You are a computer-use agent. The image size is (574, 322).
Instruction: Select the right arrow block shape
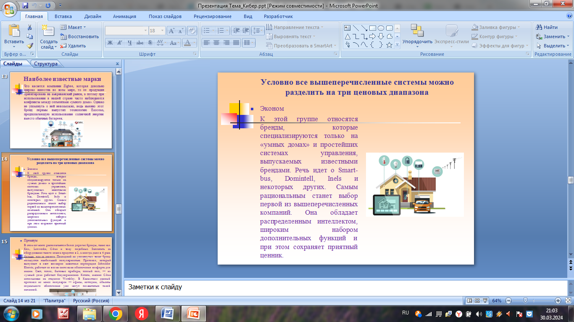(372, 36)
